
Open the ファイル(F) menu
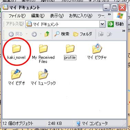17,16
